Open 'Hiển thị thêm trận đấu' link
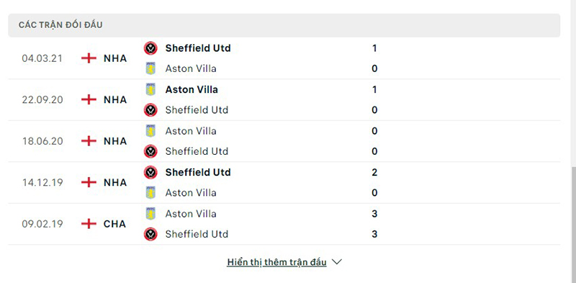This screenshot has width=576, height=283. 276,262
